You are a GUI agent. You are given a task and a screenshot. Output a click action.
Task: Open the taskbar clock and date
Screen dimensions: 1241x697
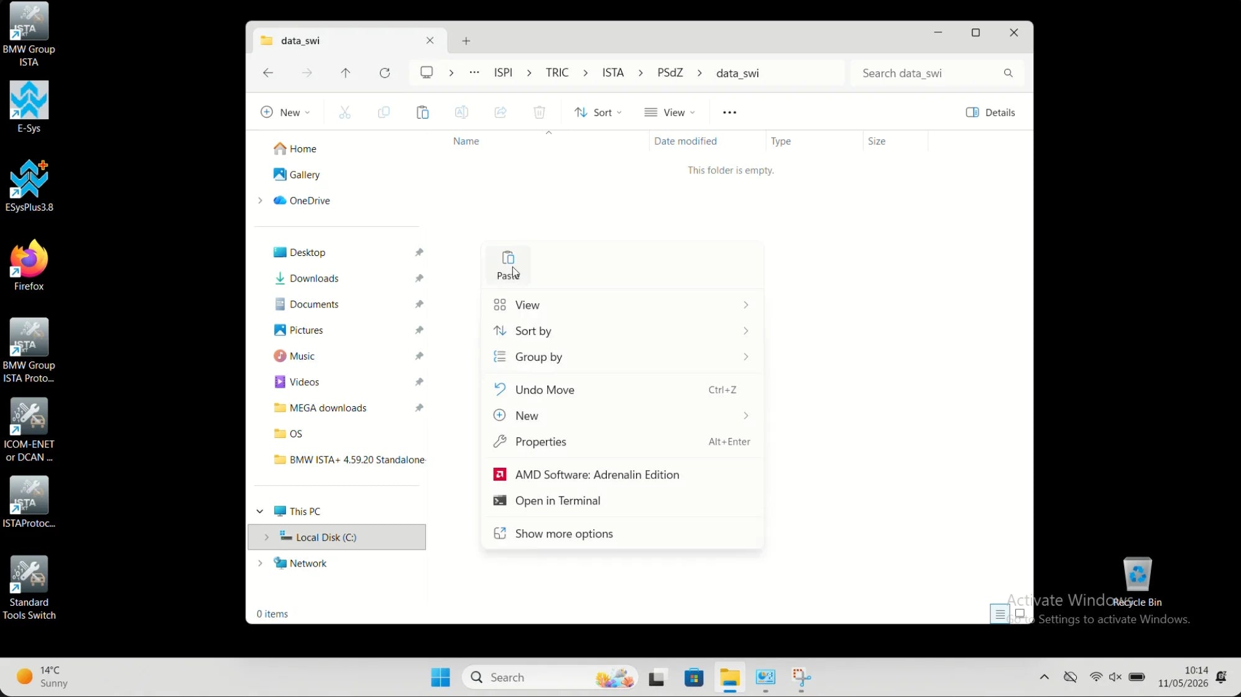coord(1183,677)
